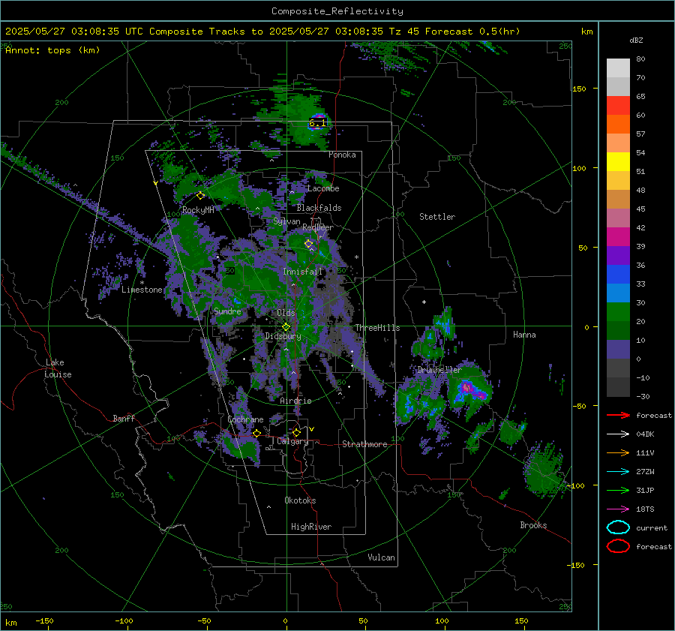Click the RockyMH label
This screenshot has height=631, width=675.
[x=198, y=210]
